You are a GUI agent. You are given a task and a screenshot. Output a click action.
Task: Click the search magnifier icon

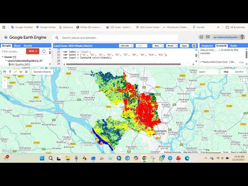tap(57, 38)
